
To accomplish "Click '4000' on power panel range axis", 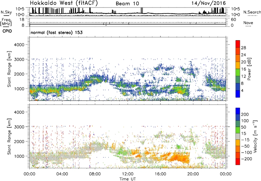I will [x=19, y=45].
